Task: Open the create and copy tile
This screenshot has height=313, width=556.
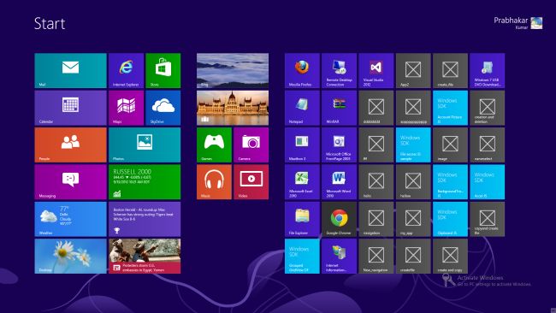Action: pyautogui.click(x=450, y=256)
